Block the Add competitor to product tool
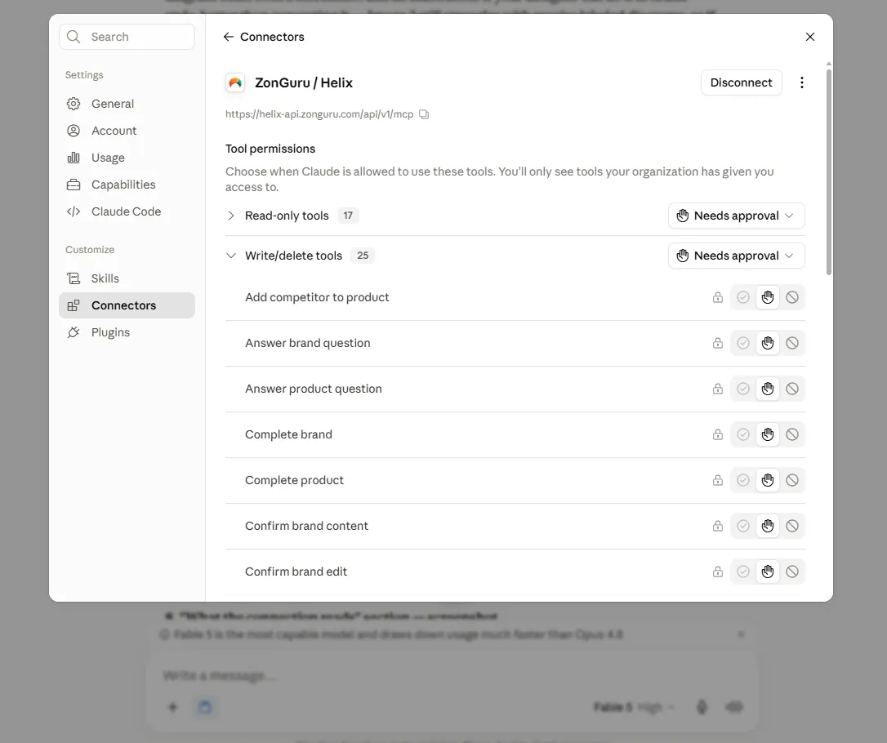Image resolution: width=887 pixels, height=743 pixels. (792, 297)
